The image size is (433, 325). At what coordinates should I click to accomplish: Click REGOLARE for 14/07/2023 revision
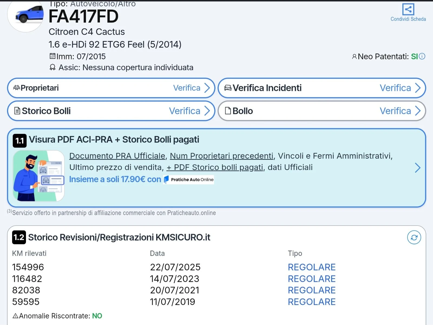click(312, 279)
